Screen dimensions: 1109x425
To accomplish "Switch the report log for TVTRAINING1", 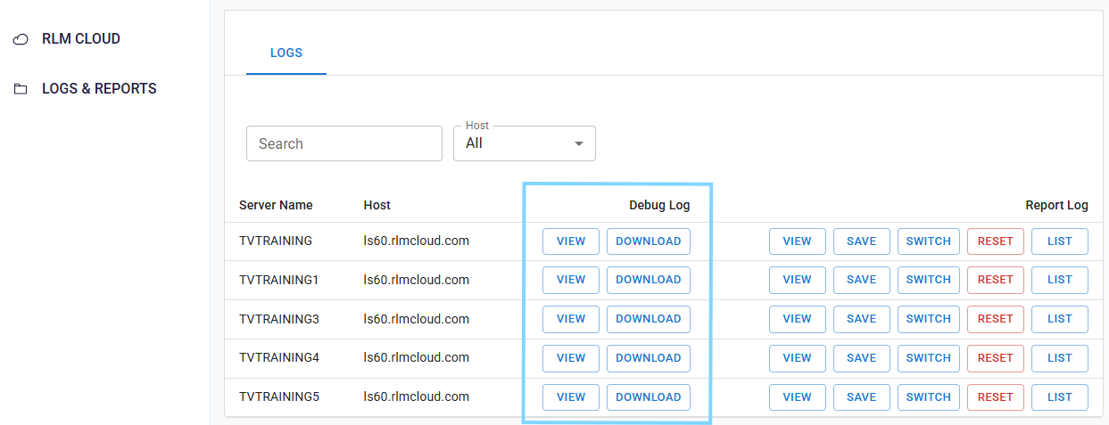I will tap(929, 280).
